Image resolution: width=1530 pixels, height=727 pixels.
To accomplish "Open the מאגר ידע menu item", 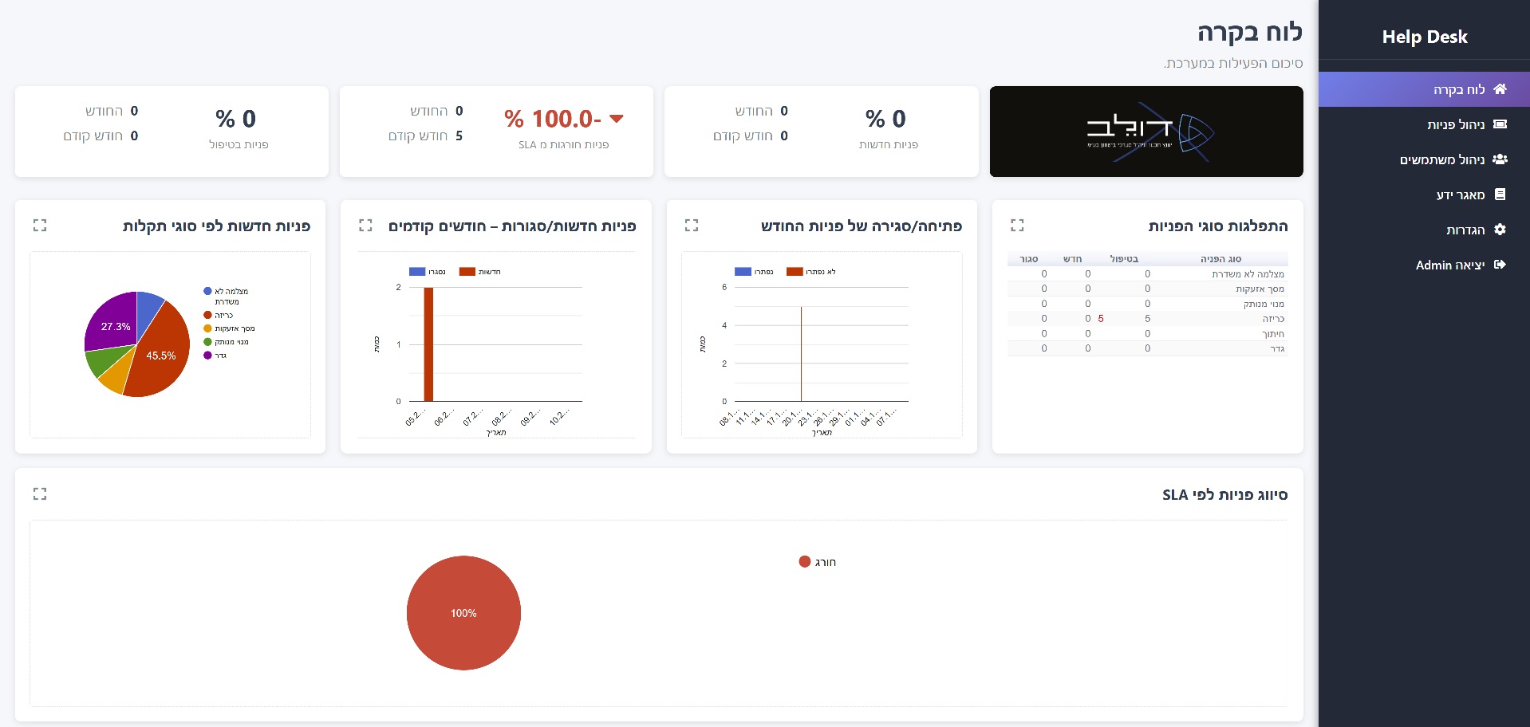I will (1460, 195).
